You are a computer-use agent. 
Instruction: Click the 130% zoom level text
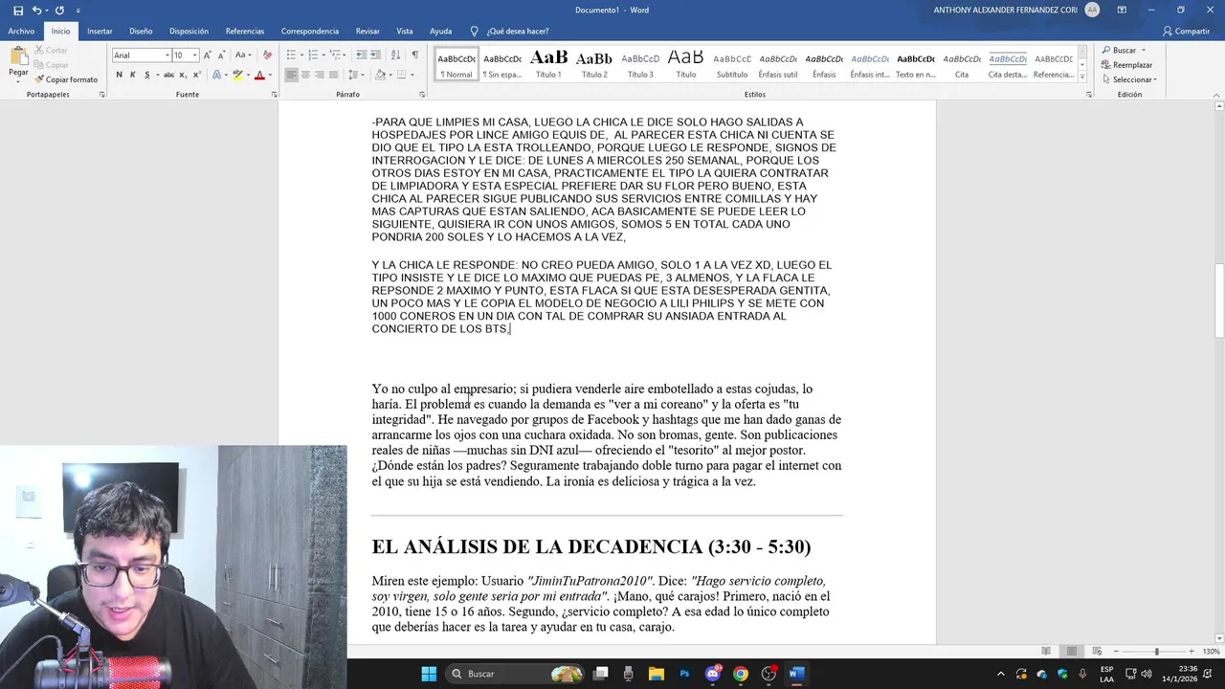coord(1211,652)
